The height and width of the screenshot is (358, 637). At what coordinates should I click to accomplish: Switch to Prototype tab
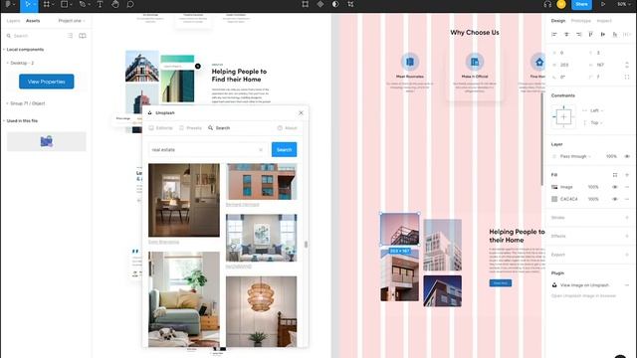click(580, 21)
